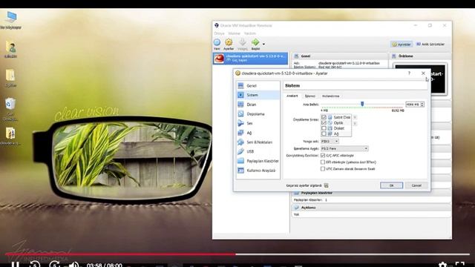This screenshot has width=475, height=267.
Task: Mute the video volume icon
Action: click(x=73, y=265)
